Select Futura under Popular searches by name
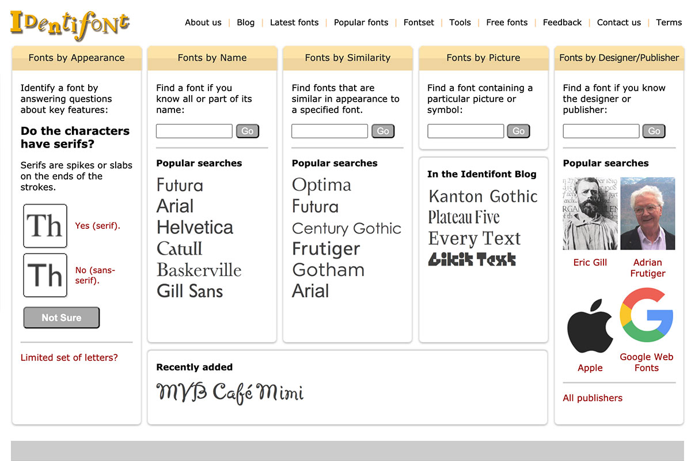The image size is (691, 461). (x=179, y=185)
